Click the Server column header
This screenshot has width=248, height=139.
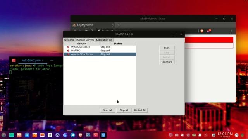pyautogui.click(x=82, y=44)
